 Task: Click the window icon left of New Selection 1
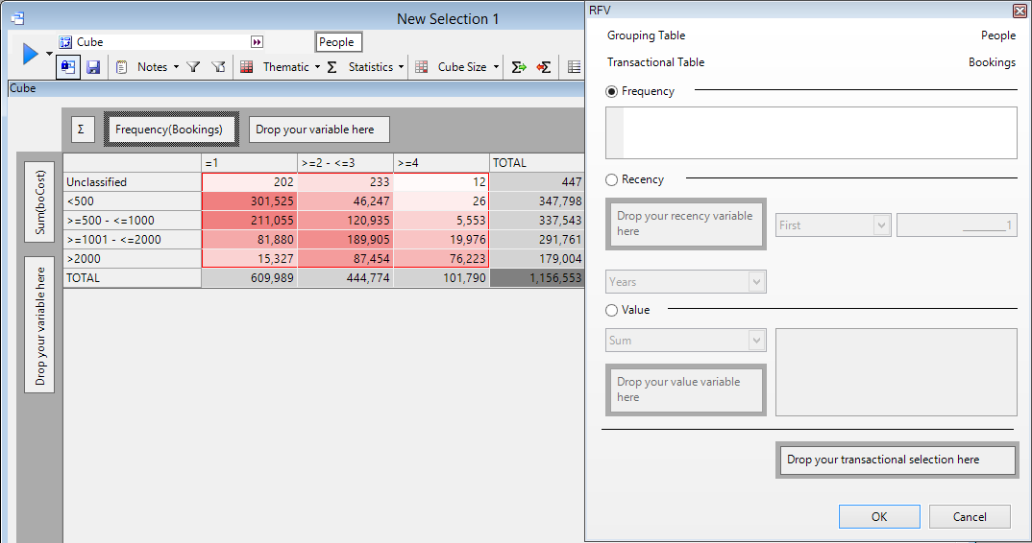pos(17,18)
